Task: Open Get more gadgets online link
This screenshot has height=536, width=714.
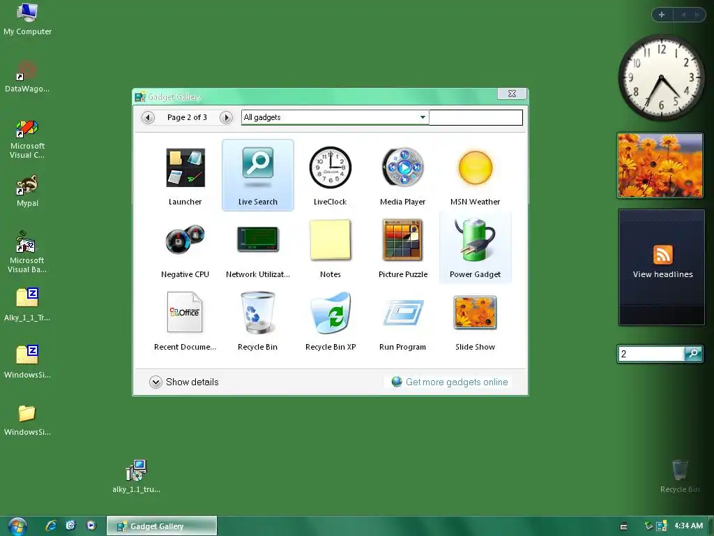Action: (450, 382)
